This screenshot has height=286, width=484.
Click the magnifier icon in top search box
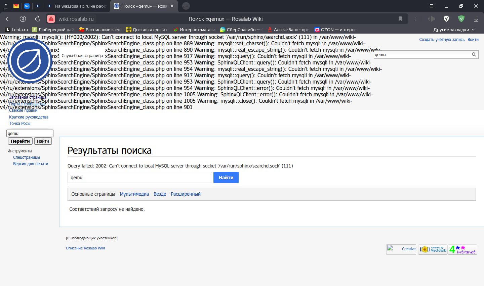pos(474,54)
